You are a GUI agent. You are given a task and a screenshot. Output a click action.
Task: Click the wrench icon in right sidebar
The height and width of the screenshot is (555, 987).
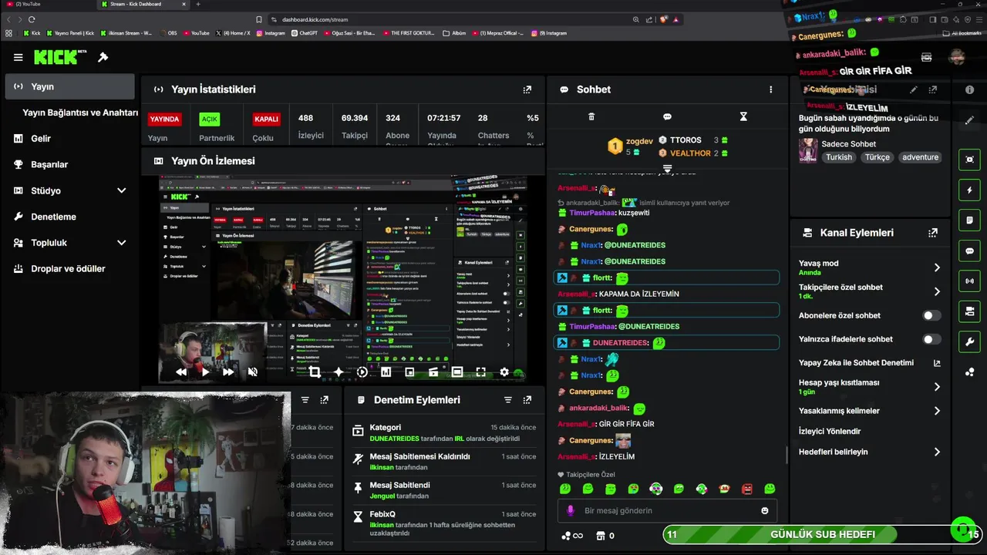click(x=969, y=342)
